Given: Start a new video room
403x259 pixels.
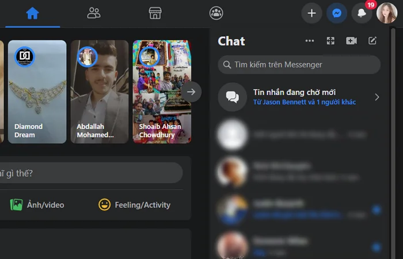Looking at the screenshot, I should [351, 41].
